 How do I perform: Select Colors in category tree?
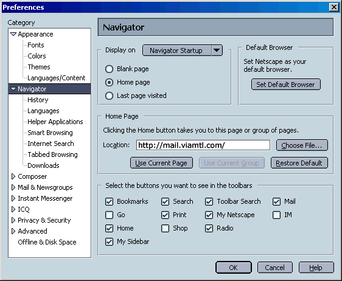pos(37,56)
